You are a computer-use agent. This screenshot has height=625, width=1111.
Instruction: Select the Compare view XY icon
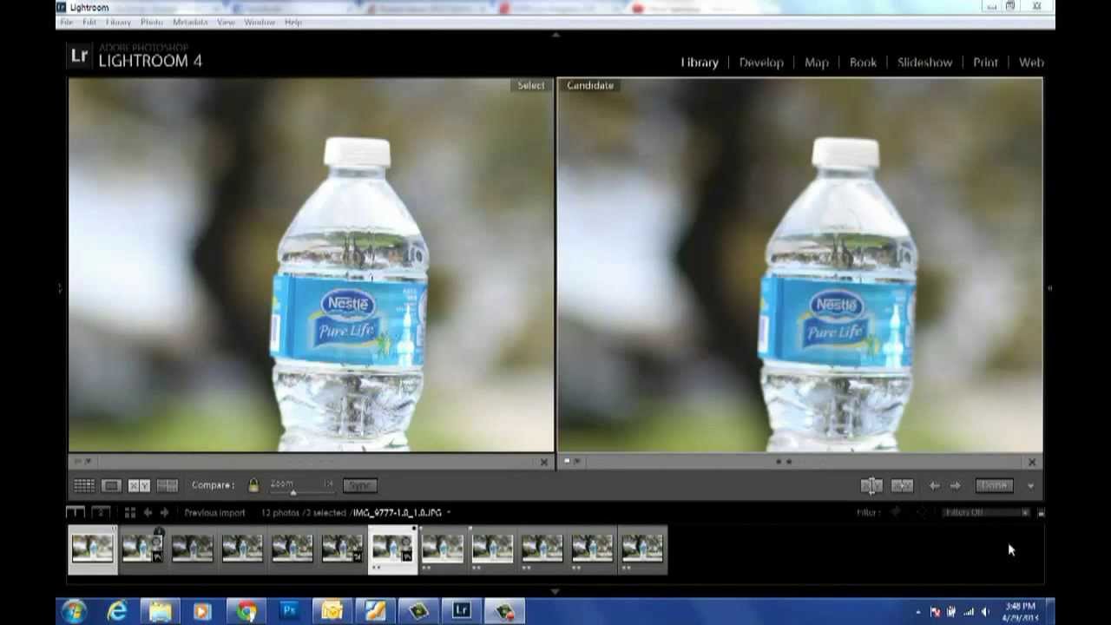pos(139,485)
